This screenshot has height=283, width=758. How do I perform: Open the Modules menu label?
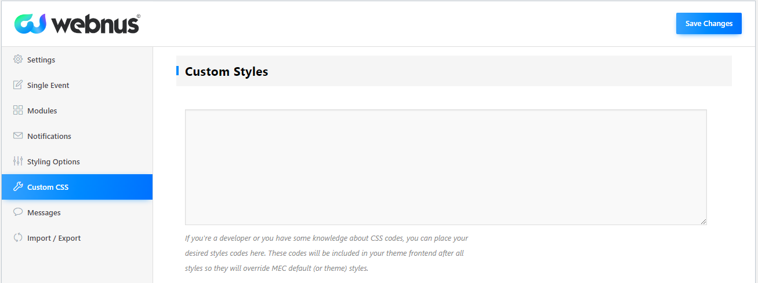click(42, 111)
